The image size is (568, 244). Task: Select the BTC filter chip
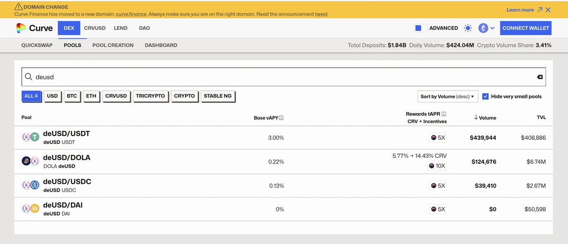(x=72, y=96)
